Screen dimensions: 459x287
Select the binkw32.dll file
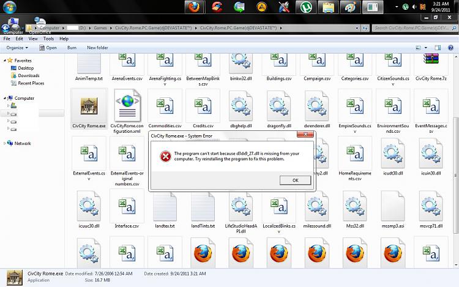[x=241, y=67]
